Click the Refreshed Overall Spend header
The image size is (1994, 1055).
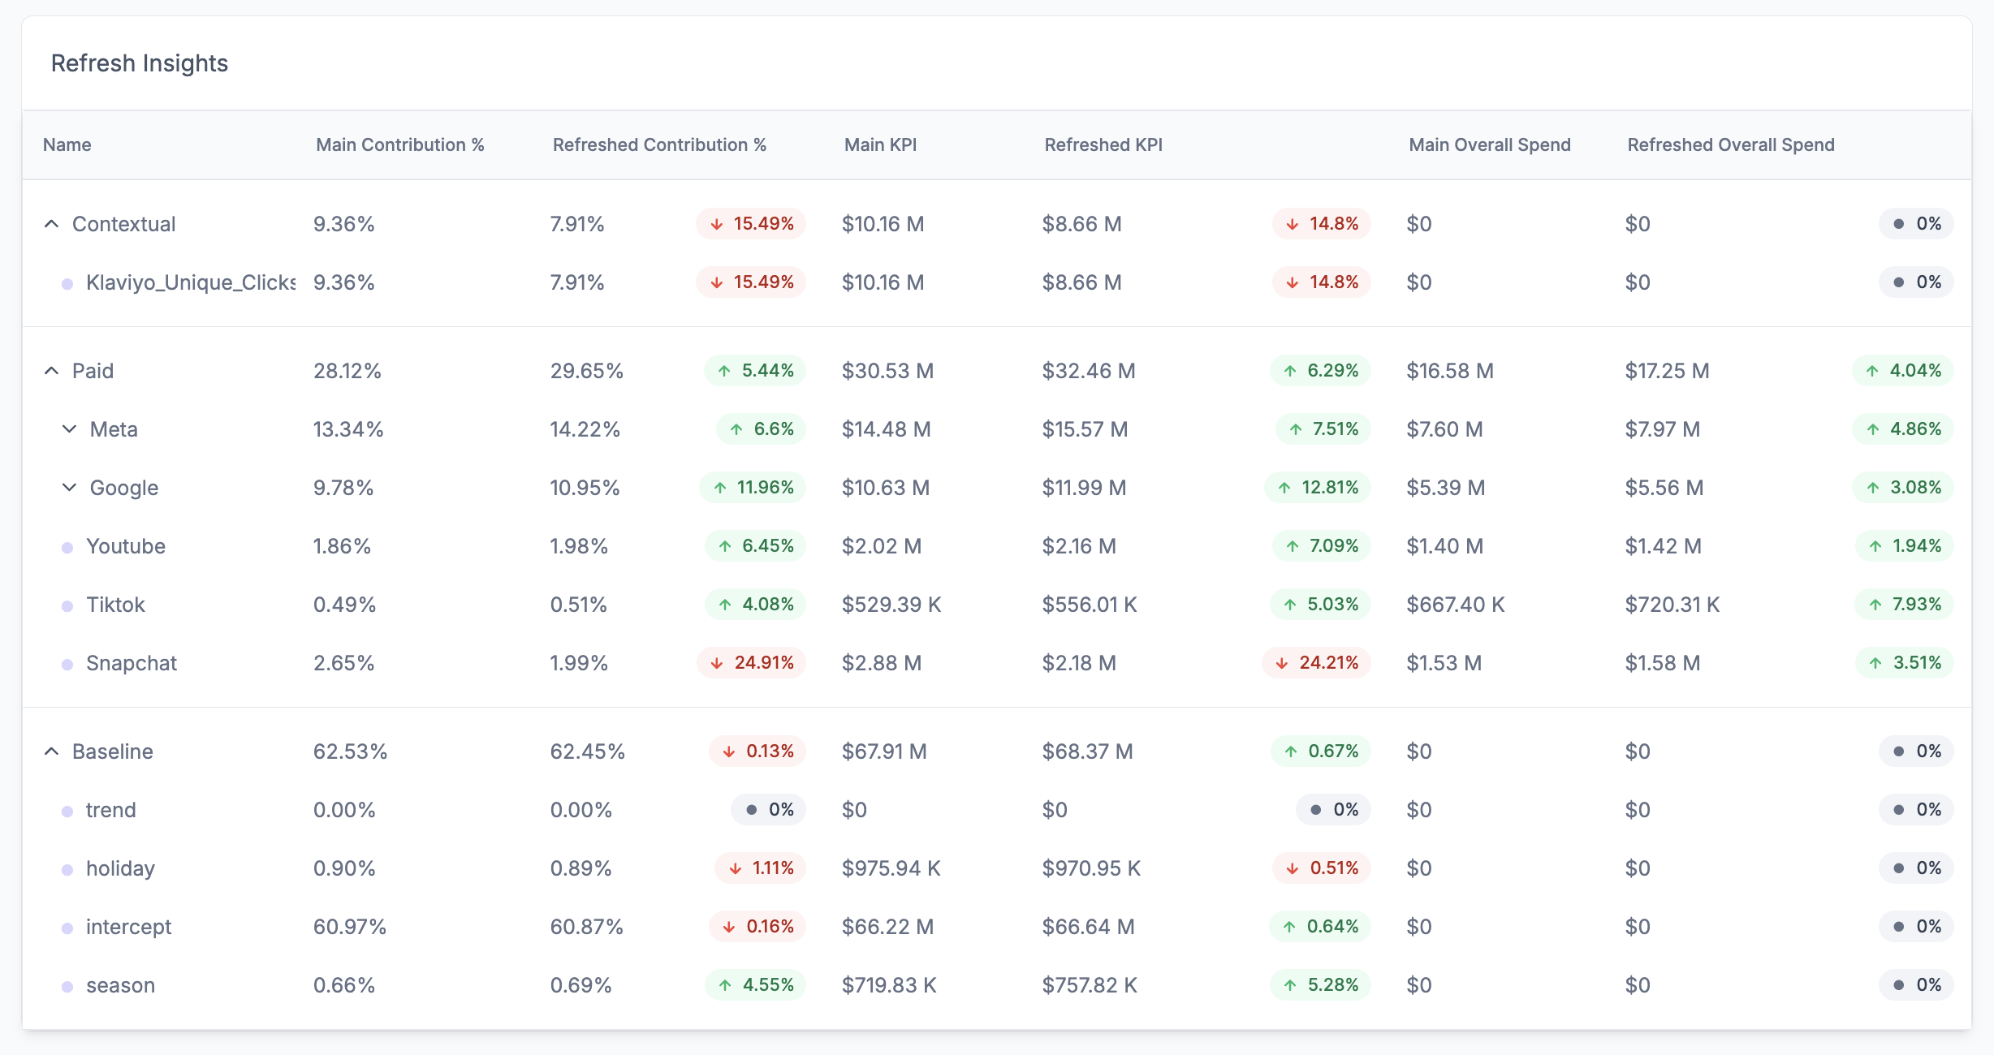(1730, 145)
